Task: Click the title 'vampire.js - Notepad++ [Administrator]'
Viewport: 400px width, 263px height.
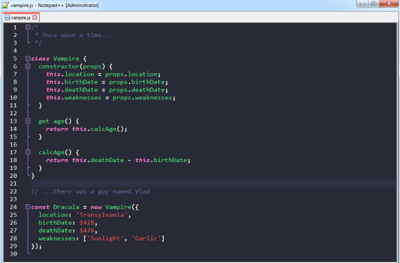Action: [x=55, y=5]
